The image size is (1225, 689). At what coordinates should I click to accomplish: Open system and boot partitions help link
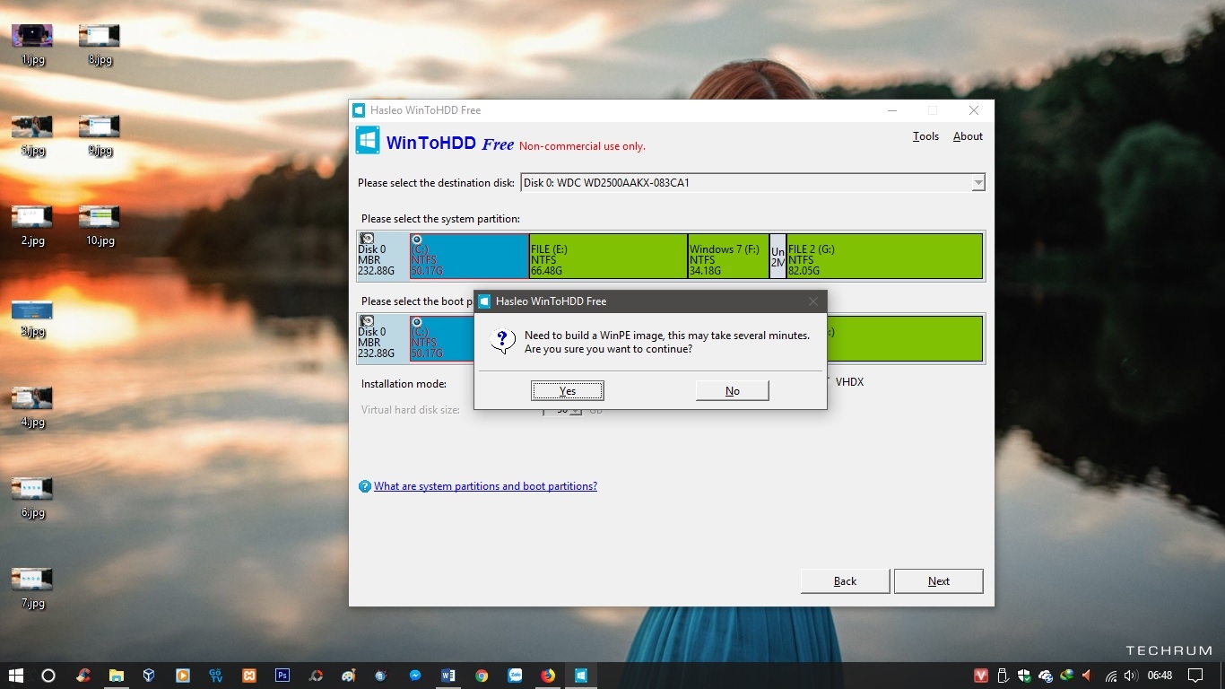coord(485,486)
